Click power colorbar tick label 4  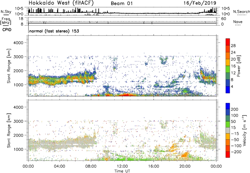232,86
